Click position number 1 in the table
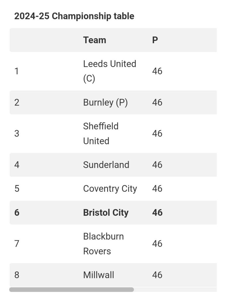This screenshot has height=299, width=226. [17, 71]
